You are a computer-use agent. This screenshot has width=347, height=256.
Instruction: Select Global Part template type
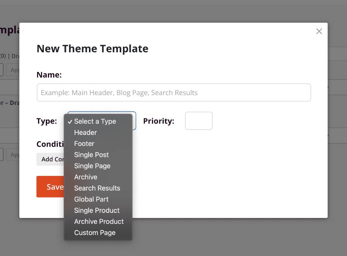coord(91,199)
